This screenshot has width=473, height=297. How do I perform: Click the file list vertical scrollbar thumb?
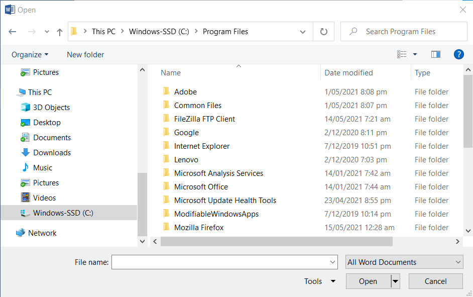pyautogui.click(x=468, y=111)
